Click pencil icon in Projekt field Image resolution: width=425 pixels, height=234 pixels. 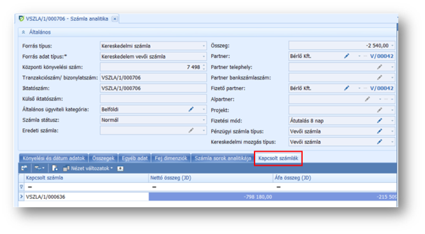[x=379, y=110]
